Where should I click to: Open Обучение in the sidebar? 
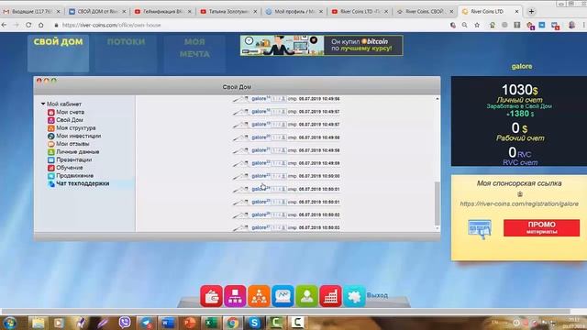[x=70, y=167]
